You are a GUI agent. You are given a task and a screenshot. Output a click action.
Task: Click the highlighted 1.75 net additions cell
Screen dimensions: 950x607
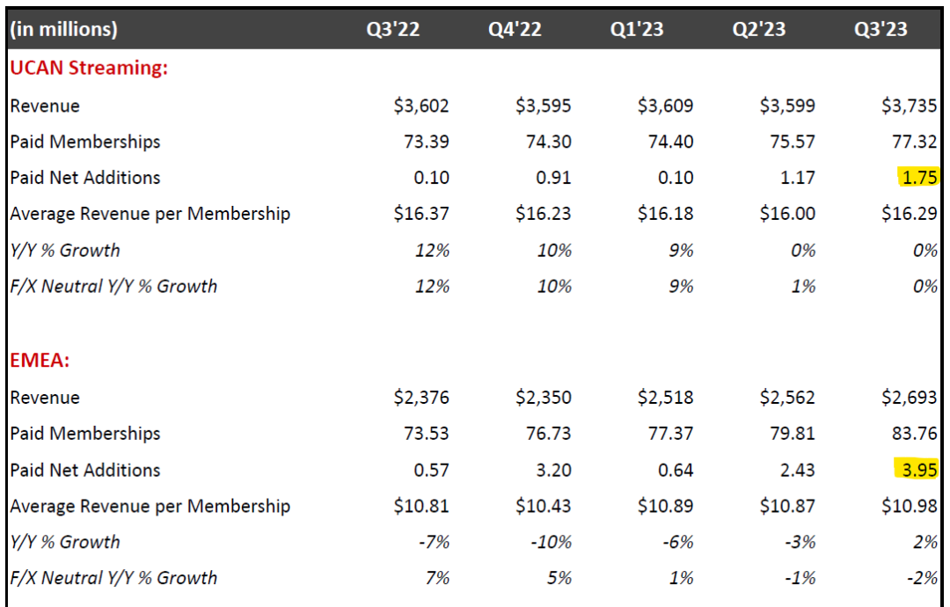(x=918, y=178)
